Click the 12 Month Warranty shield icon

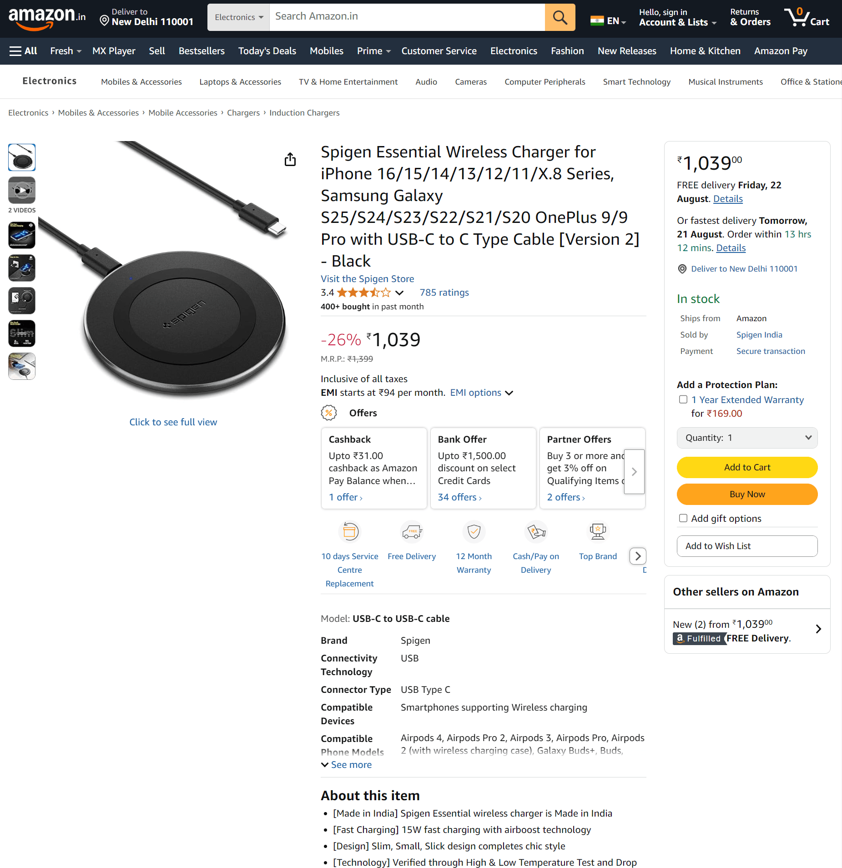pos(474,531)
